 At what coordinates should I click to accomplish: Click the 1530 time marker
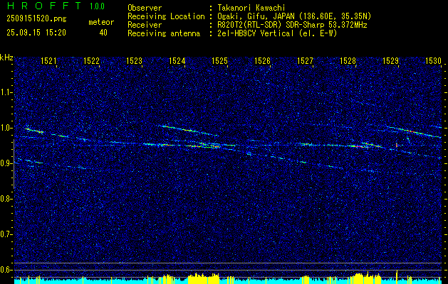433,61
